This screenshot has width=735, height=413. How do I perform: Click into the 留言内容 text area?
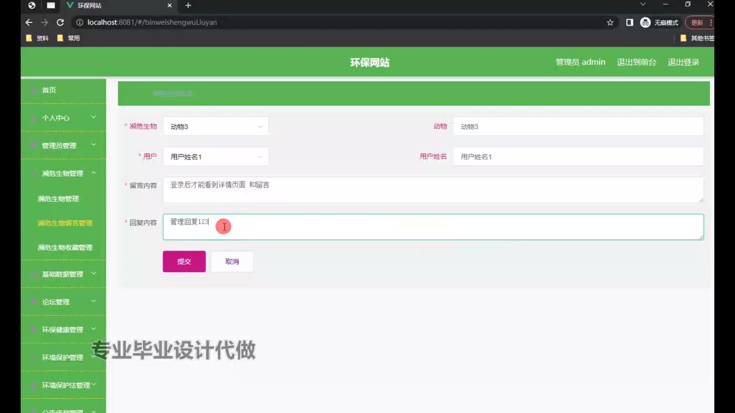click(433, 190)
